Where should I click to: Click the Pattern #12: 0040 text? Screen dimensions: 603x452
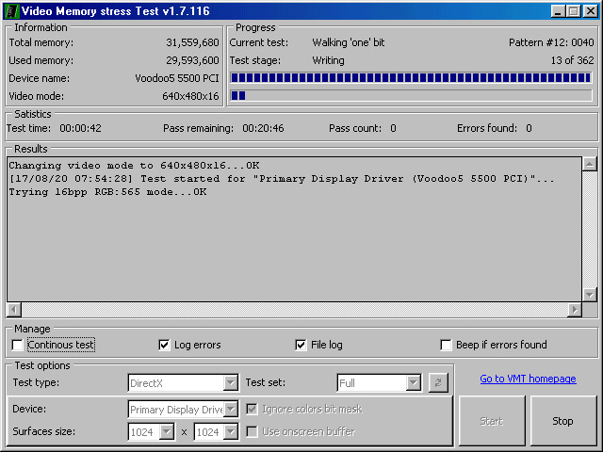coord(551,42)
